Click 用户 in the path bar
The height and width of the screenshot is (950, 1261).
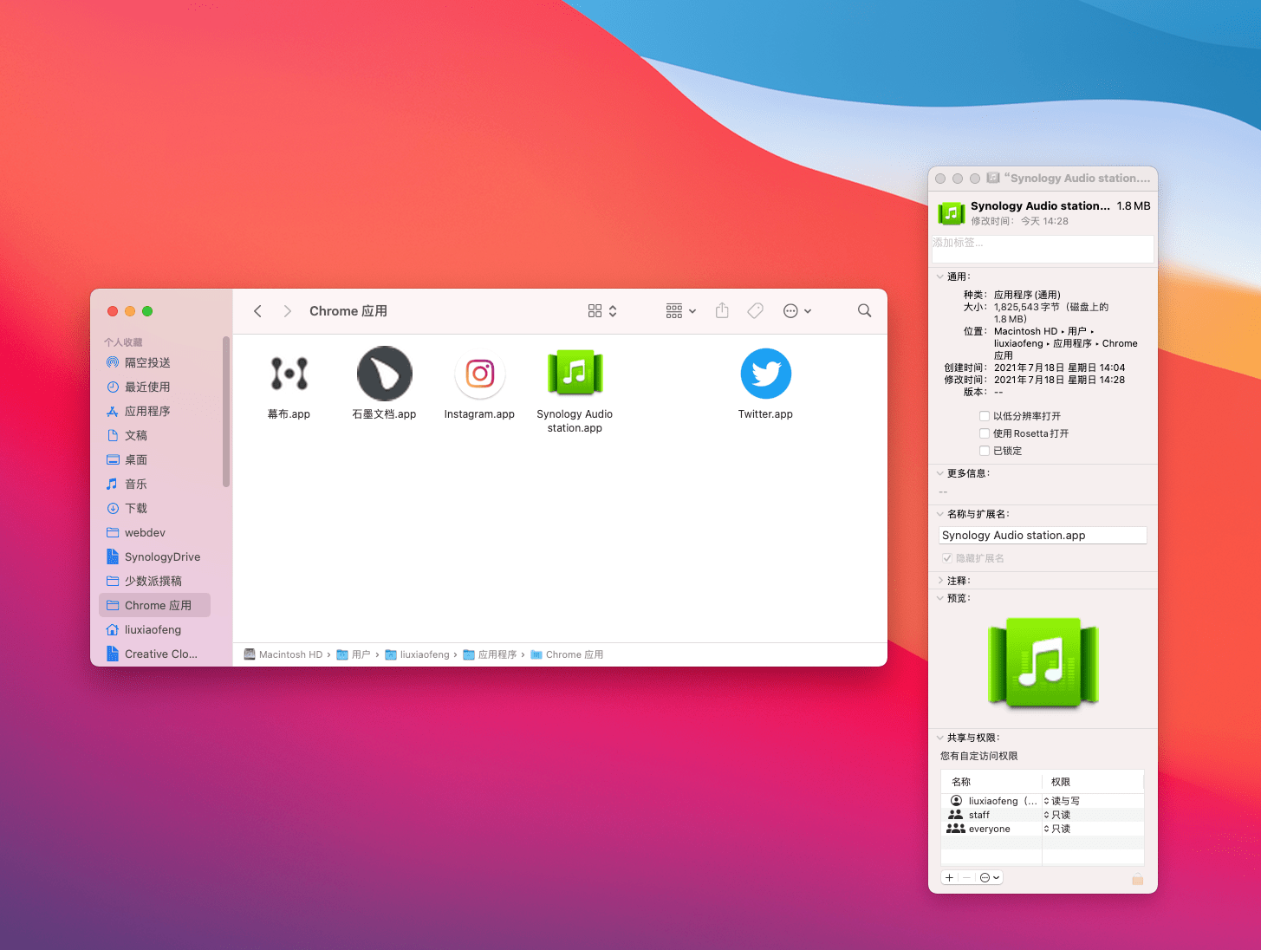(354, 654)
